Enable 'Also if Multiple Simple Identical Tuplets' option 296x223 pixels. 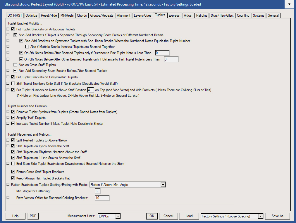[x=27, y=46]
